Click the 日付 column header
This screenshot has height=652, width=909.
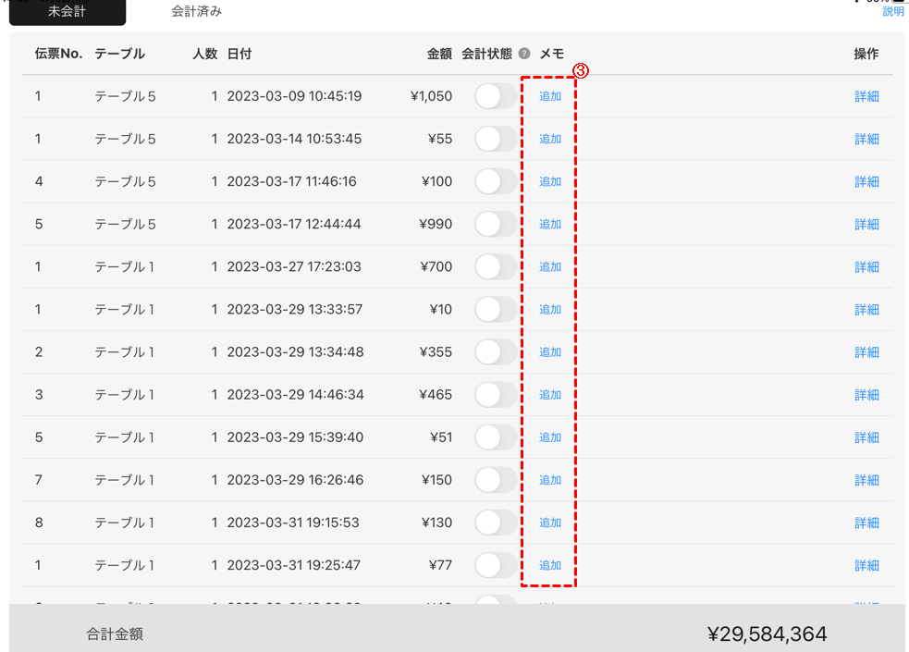239,54
